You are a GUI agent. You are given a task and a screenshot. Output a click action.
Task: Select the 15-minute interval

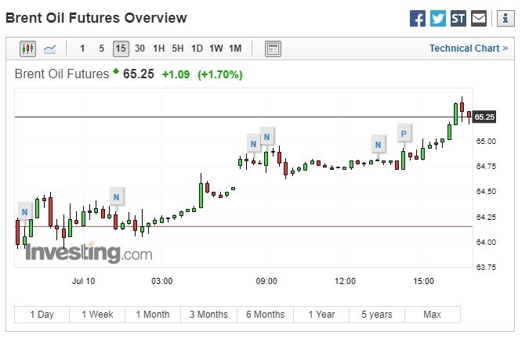click(x=121, y=49)
